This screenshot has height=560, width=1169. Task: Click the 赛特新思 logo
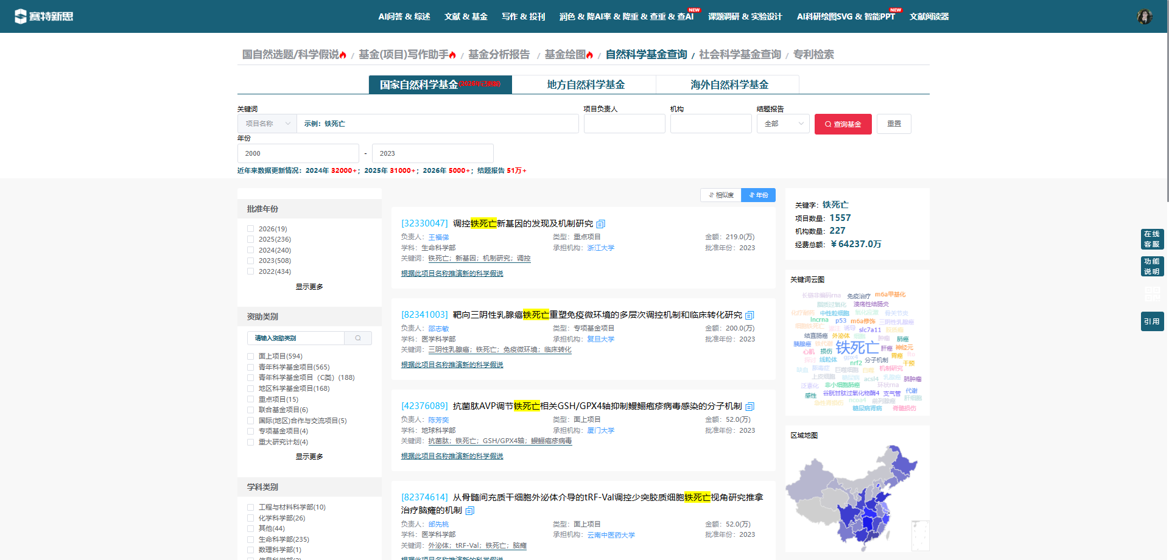44,16
